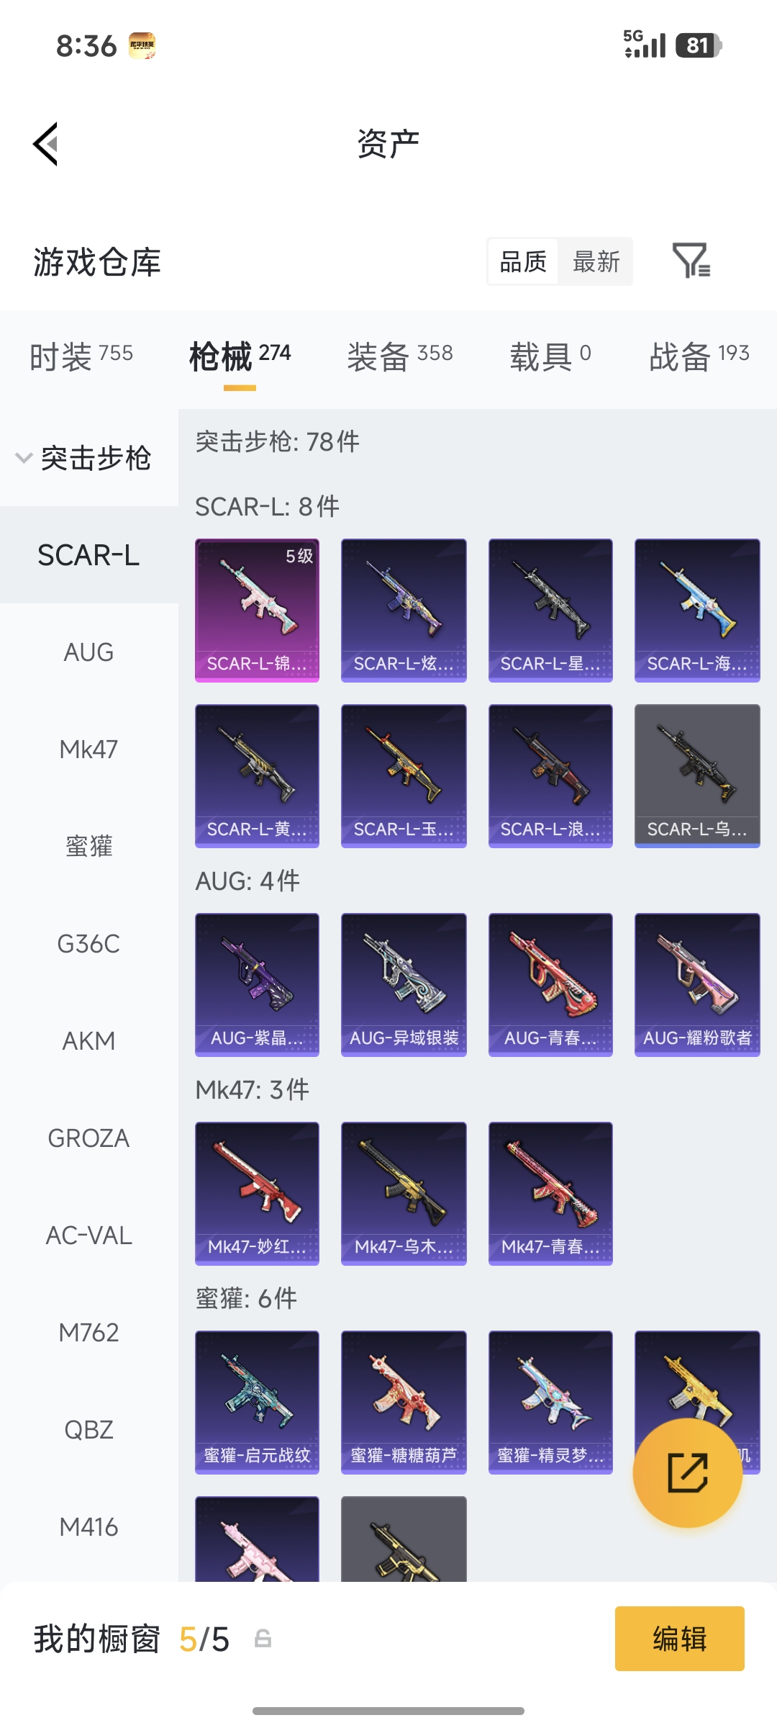Open the AUG-异域银装 skin item
777x1728 pixels.
[x=404, y=984]
